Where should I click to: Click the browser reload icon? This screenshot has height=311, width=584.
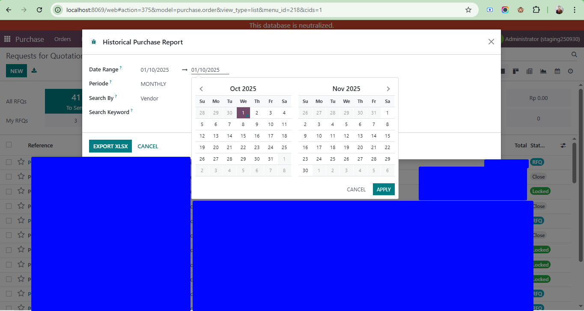[39, 10]
